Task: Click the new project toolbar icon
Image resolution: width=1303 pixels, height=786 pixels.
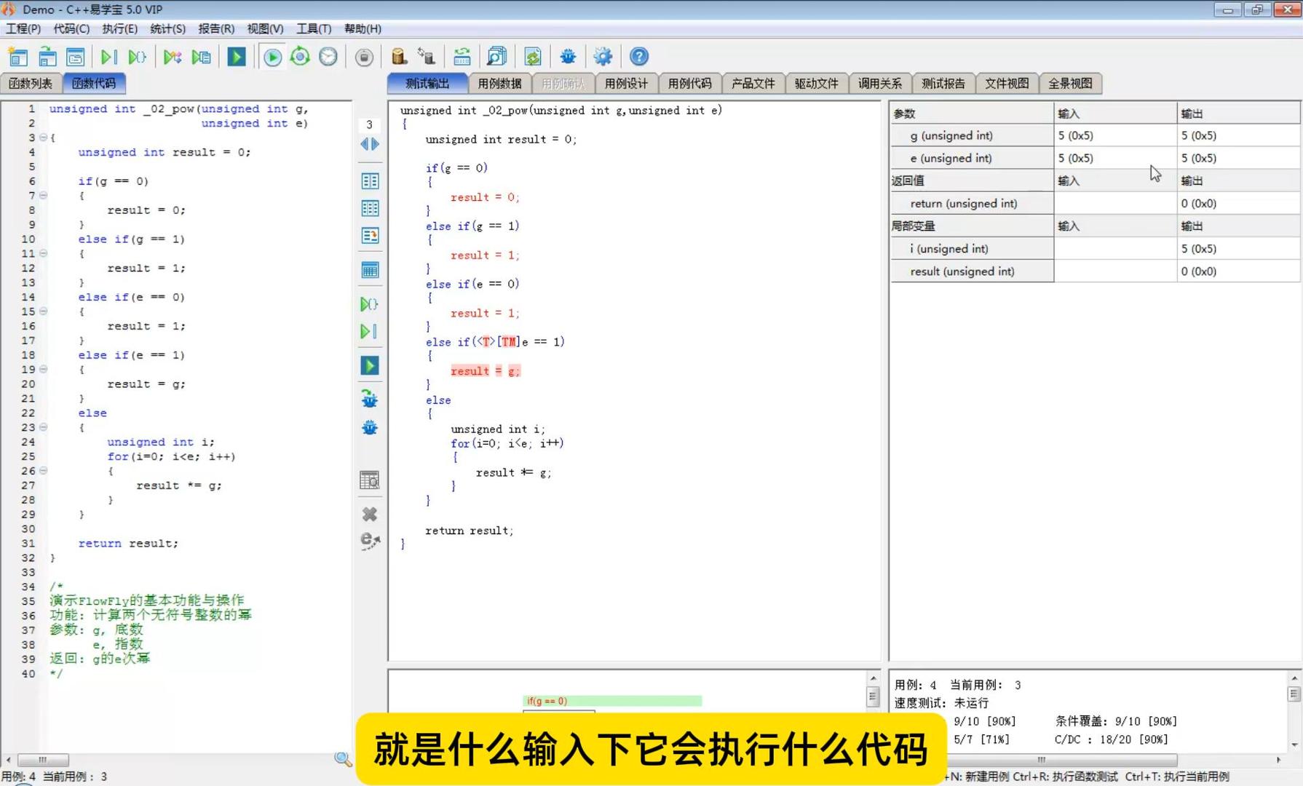Action: pos(17,57)
